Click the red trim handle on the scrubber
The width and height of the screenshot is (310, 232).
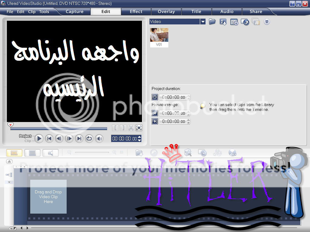[11, 125]
